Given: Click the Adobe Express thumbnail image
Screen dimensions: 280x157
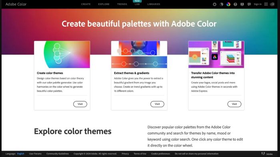Looking at the screenshot, I should (216, 55).
